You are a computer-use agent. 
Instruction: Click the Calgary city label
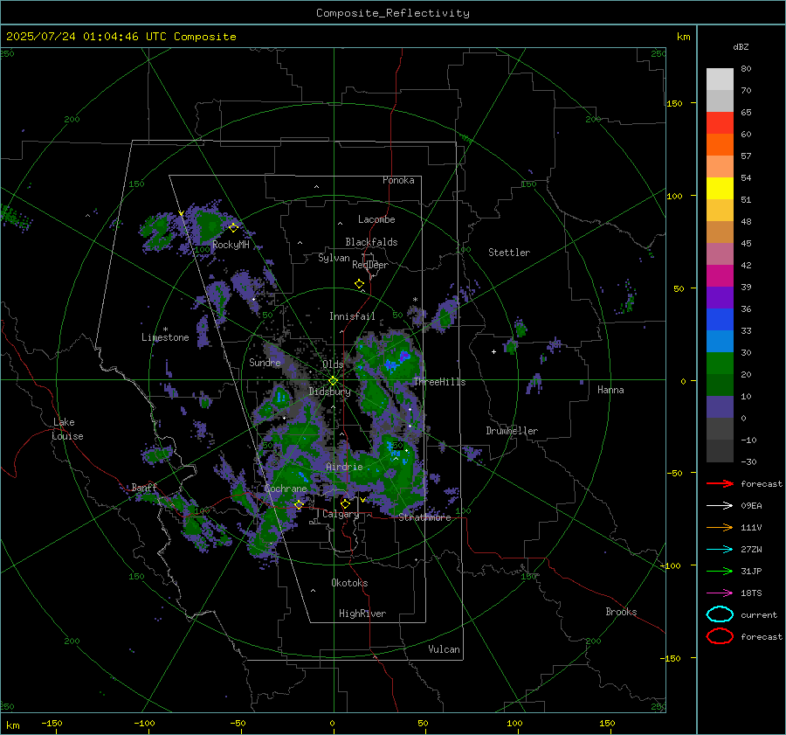pos(341,514)
